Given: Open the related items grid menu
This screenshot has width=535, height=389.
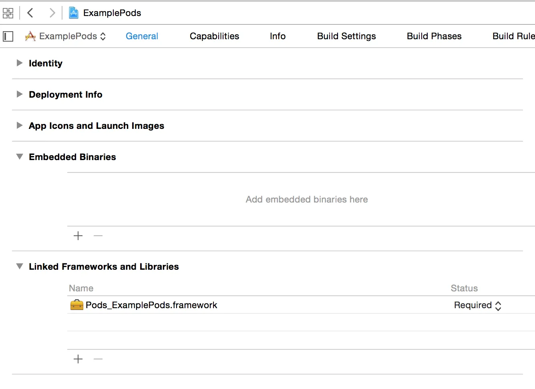Looking at the screenshot, I should point(8,13).
